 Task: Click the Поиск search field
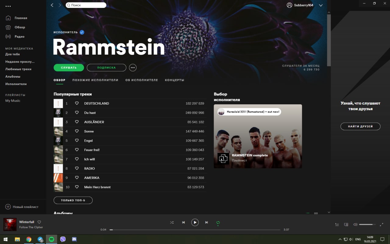(x=86, y=5)
